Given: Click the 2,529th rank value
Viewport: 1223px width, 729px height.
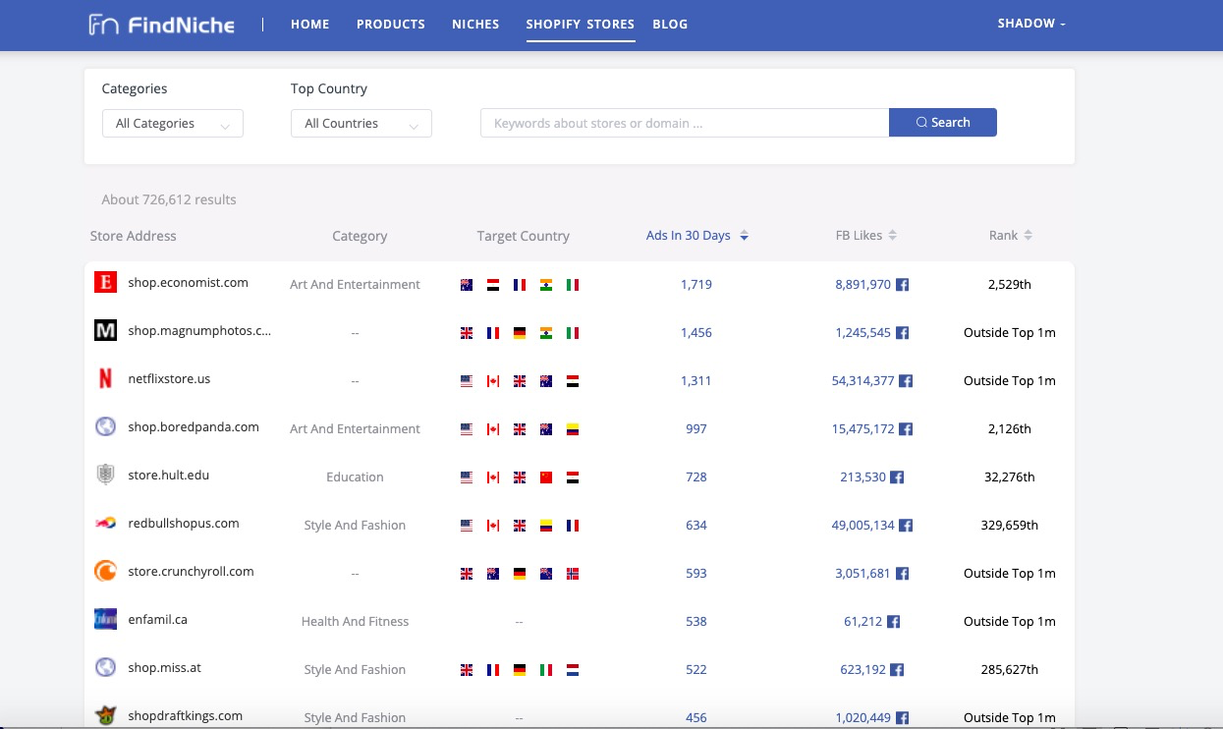Looking at the screenshot, I should pyautogui.click(x=1010, y=285).
